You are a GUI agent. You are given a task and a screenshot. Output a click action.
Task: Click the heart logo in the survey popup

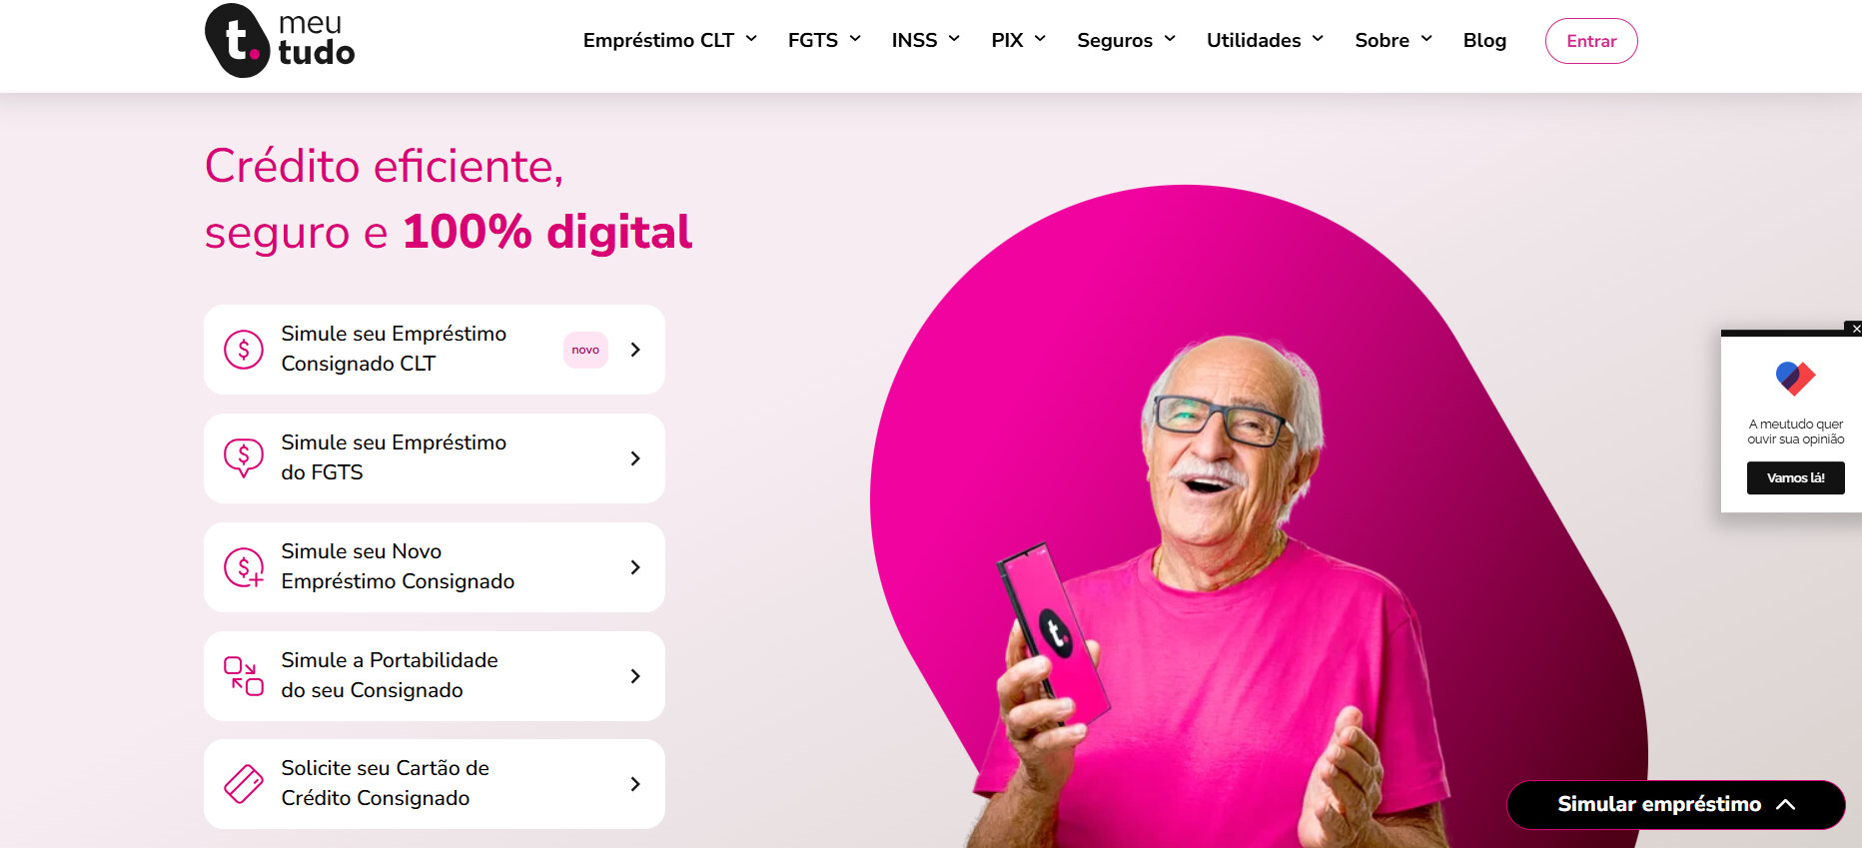pyautogui.click(x=1795, y=379)
